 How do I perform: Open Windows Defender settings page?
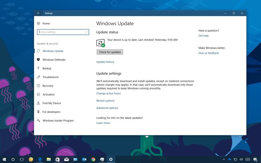pos(54,60)
